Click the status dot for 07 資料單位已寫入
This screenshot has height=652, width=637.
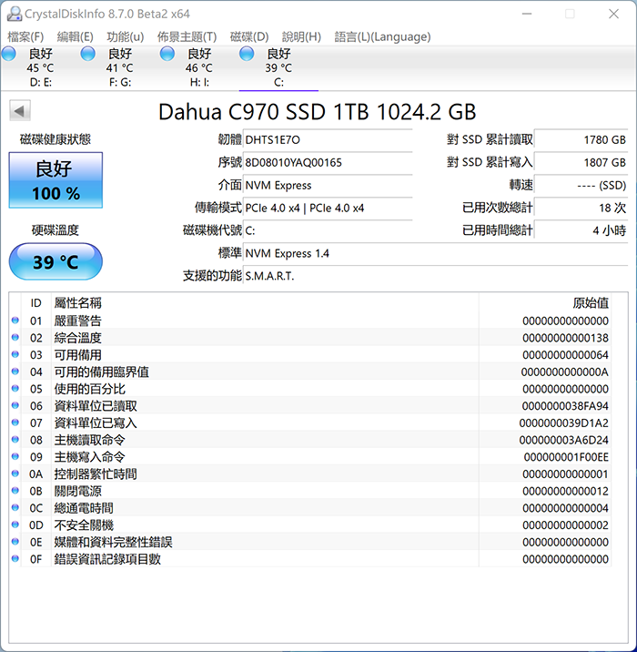point(15,423)
